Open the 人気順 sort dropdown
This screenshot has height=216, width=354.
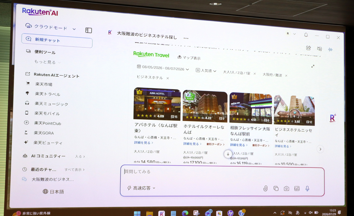[x=206, y=70]
